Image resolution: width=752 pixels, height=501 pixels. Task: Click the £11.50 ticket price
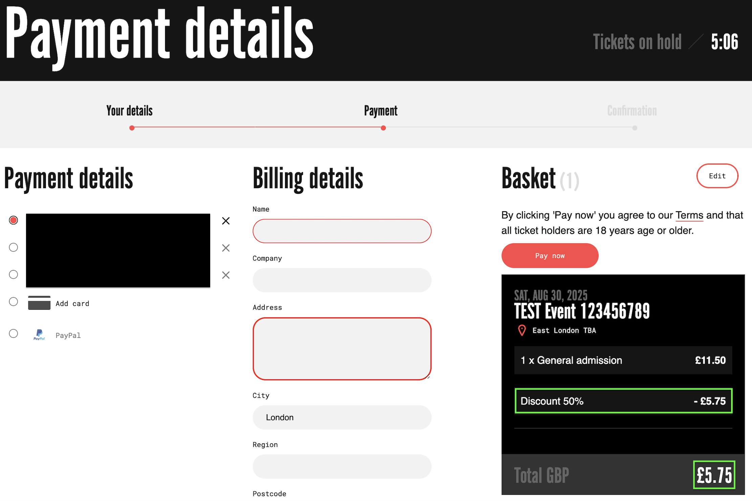point(710,360)
